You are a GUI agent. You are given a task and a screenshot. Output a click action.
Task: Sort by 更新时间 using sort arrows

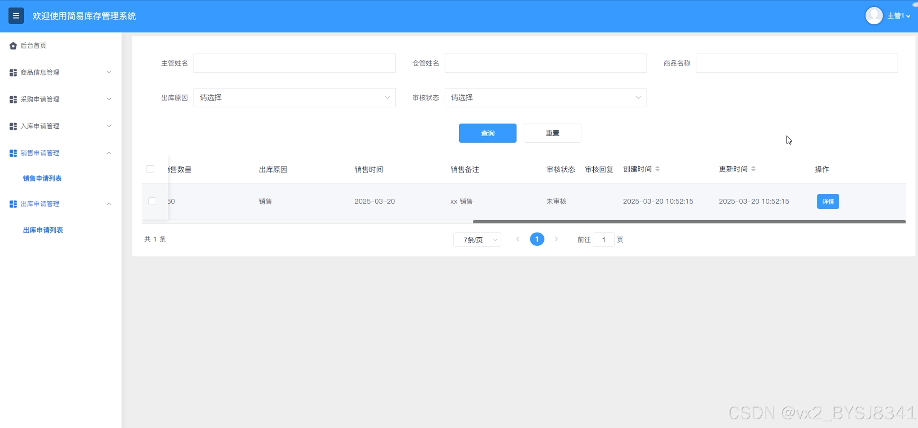click(x=754, y=169)
